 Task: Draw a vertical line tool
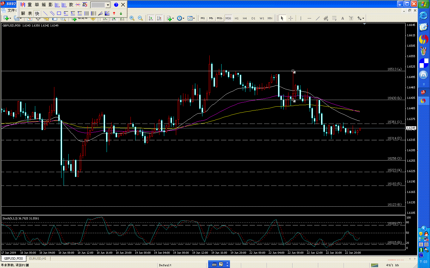click(301, 18)
